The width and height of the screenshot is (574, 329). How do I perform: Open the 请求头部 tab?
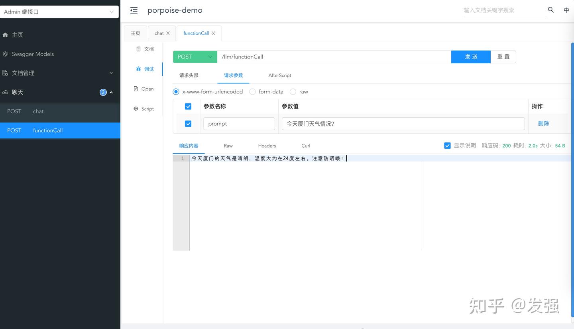[189, 75]
